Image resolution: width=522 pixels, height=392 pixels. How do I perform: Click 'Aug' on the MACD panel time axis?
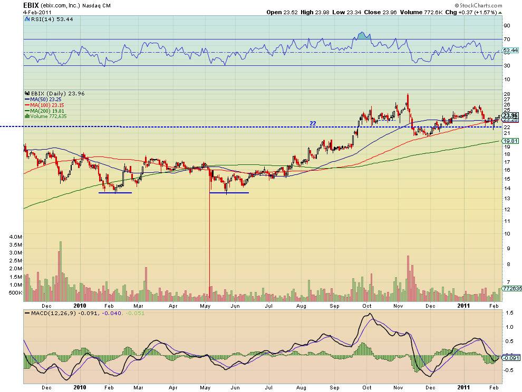tap(301, 387)
